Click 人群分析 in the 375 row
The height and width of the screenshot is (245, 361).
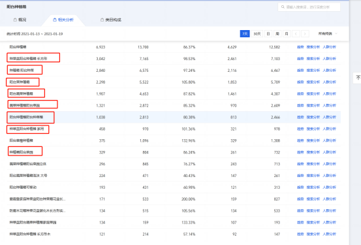point(330,140)
